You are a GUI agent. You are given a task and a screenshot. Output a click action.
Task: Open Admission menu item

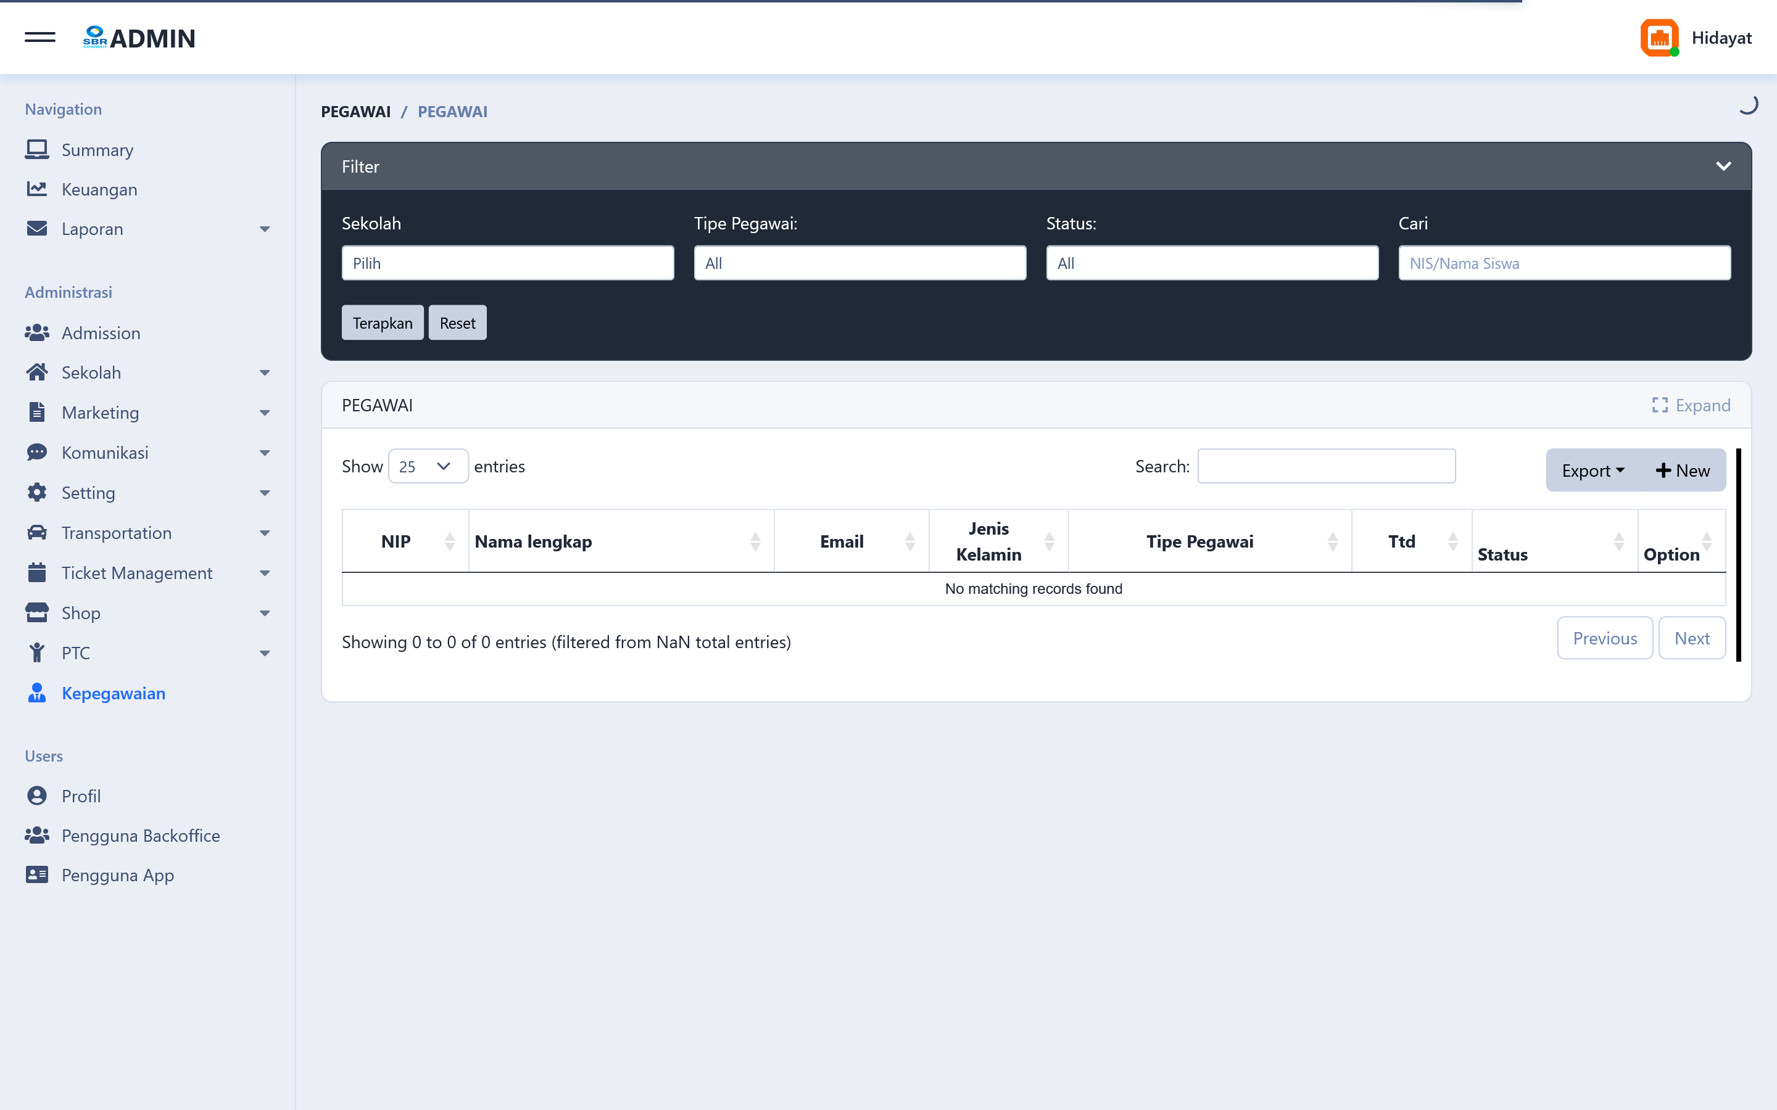point(101,333)
